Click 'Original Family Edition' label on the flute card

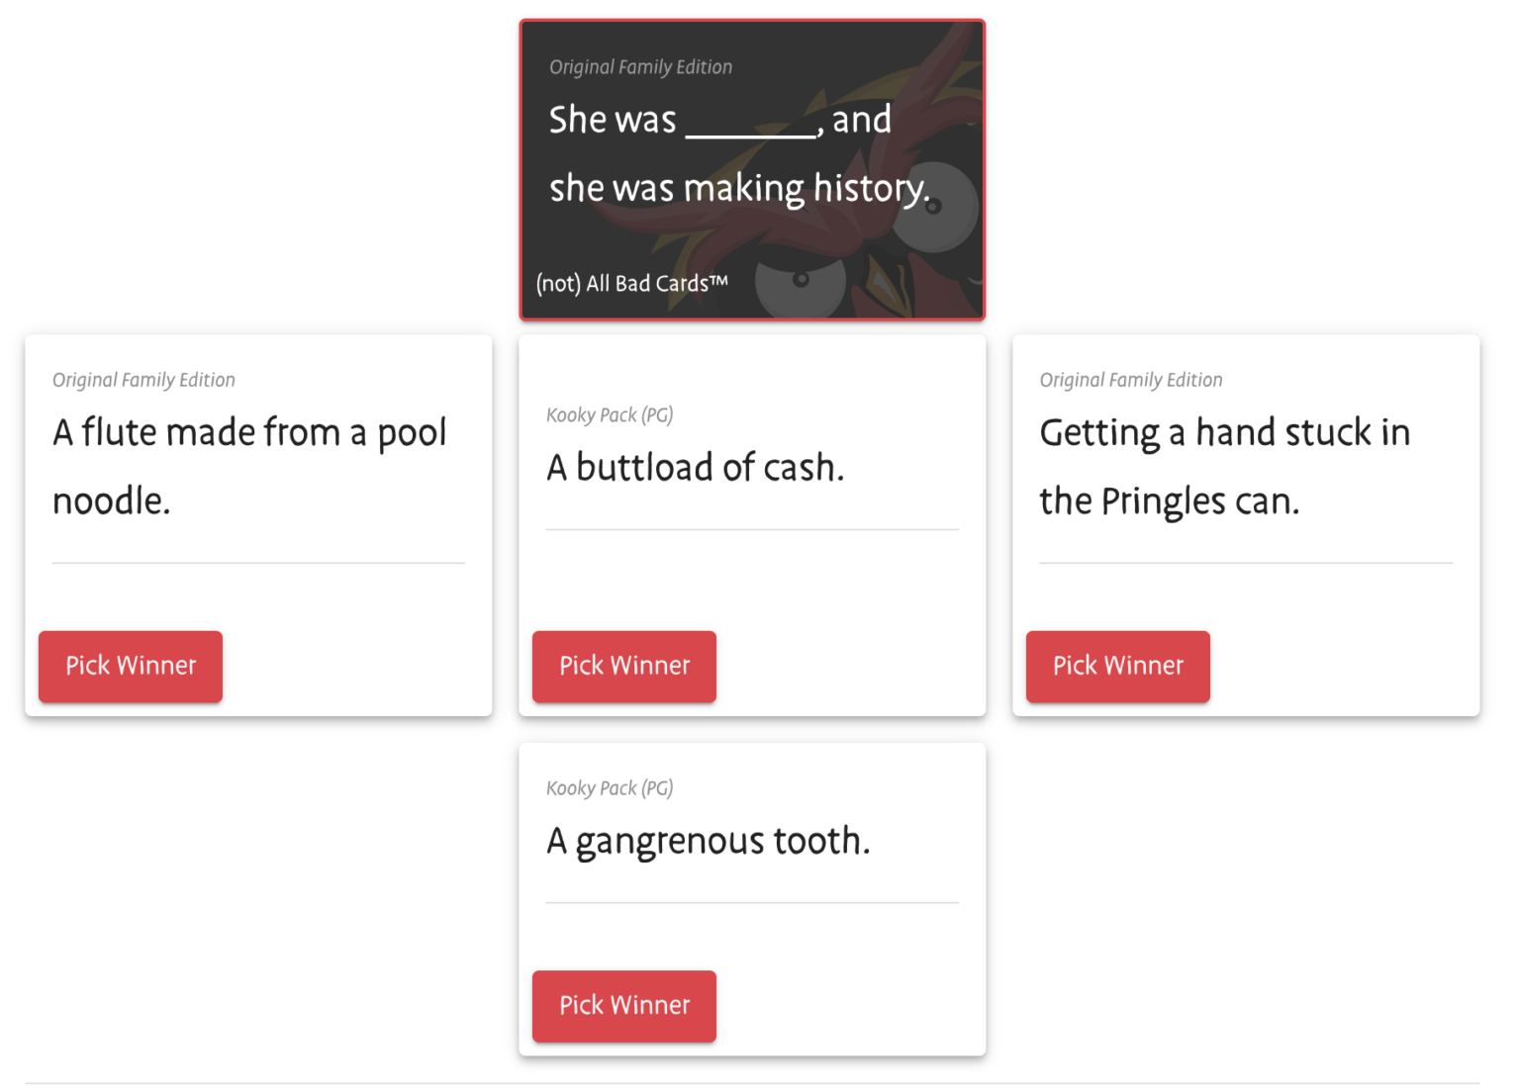click(143, 380)
